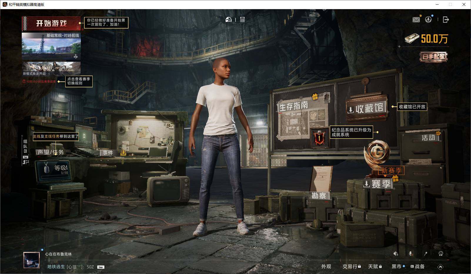Toggle the microphone mute icon

411,253
